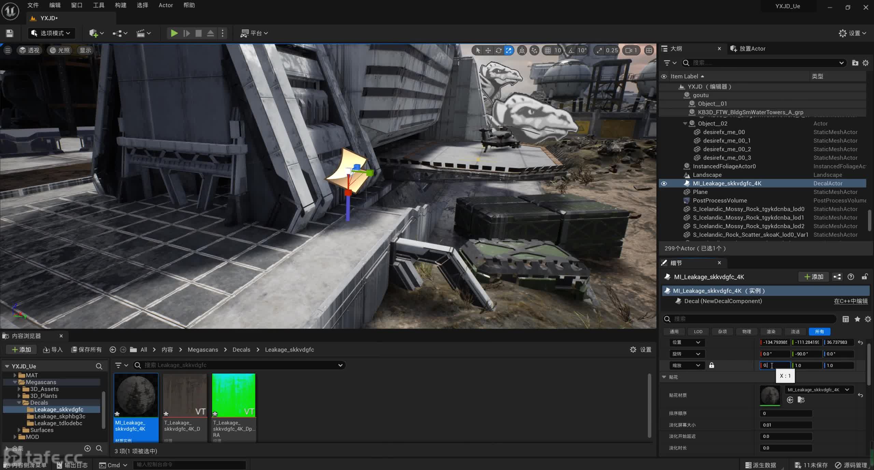Toggle visibility eye of MI_Leakage_skkvdgfc_4K actor
The width and height of the screenshot is (874, 470).
point(664,183)
